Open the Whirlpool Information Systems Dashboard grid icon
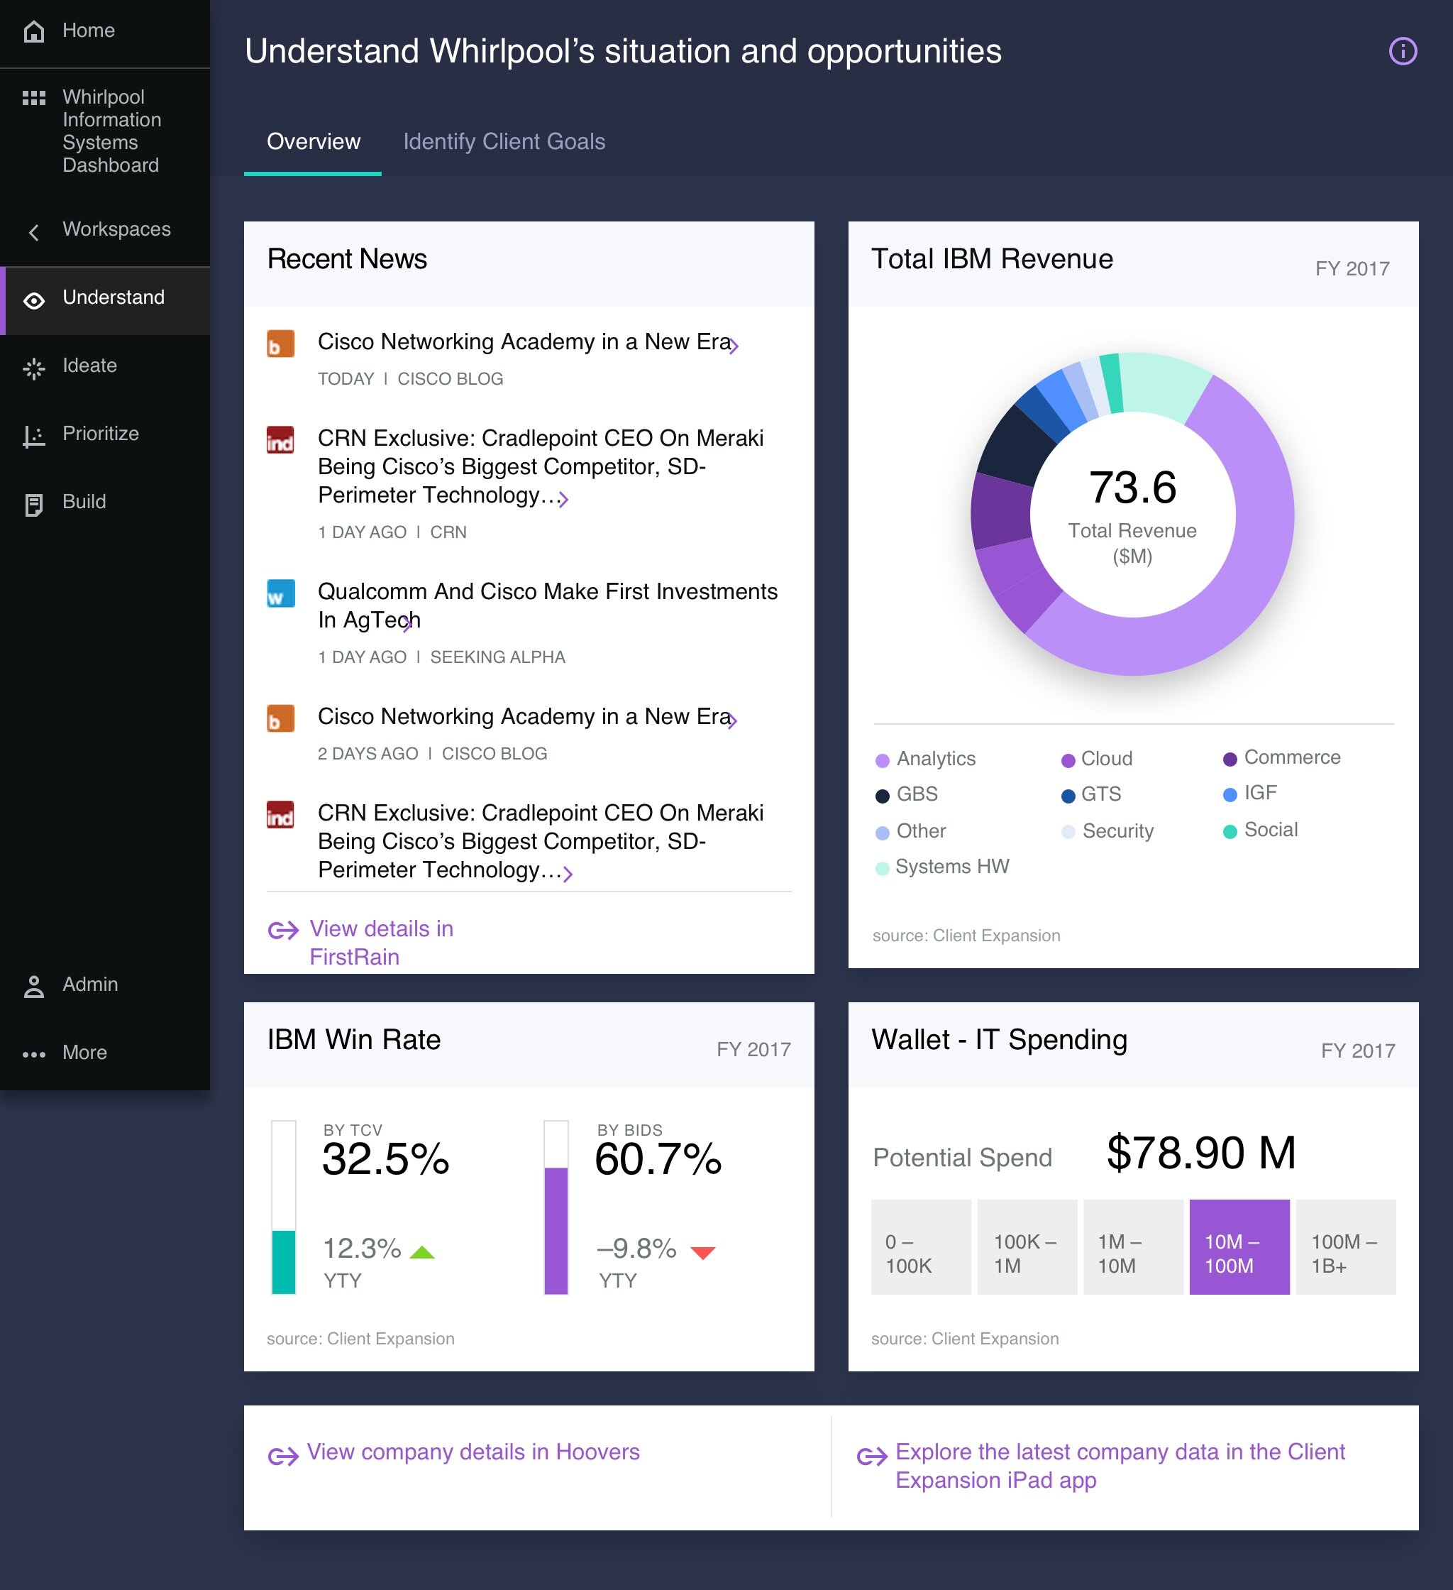Image resolution: width=1453 pixels, height=1590 pixels. pyautogui.click(x=34, y=98)
